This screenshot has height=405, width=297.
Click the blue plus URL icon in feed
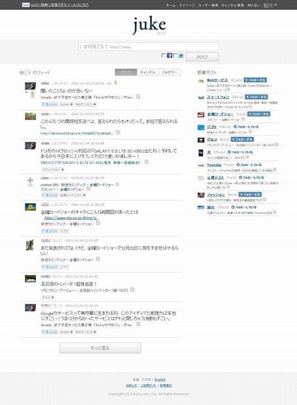tap(30, 182)
